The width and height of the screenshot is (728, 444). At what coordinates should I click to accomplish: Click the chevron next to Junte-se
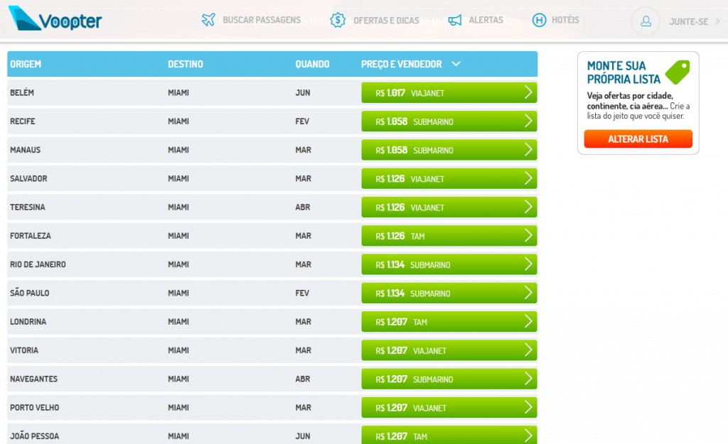click(x=717, y=21)
